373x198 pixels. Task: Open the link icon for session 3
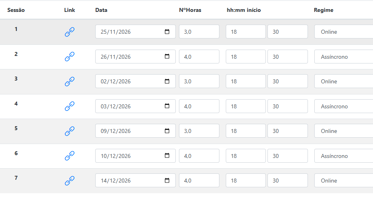pyautogui.click(x=69, y=81)
